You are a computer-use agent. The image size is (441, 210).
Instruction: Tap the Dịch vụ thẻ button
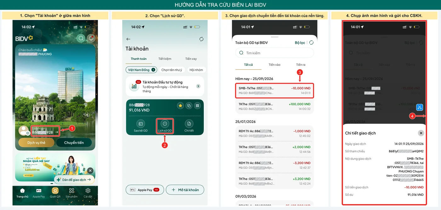point(36,143)
